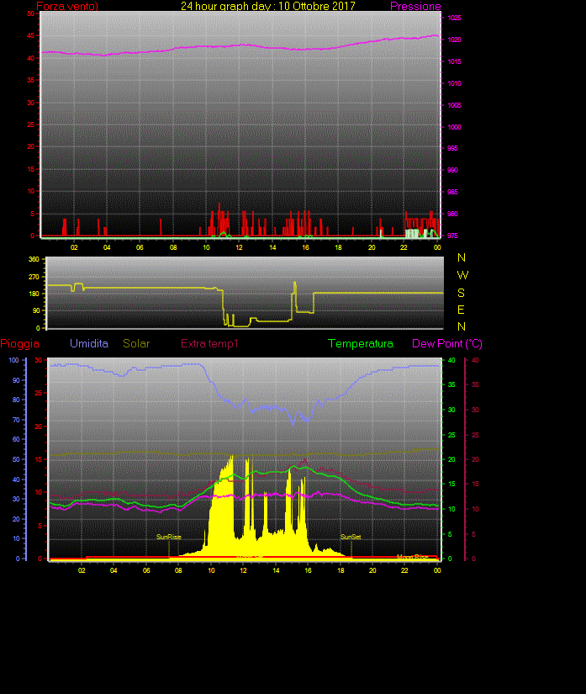The image size is (586, 694).
Task: Click the 'W' wind direction label
Action: (462, 275)
